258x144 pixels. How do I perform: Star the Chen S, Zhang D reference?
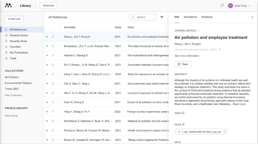pos(53,102)
